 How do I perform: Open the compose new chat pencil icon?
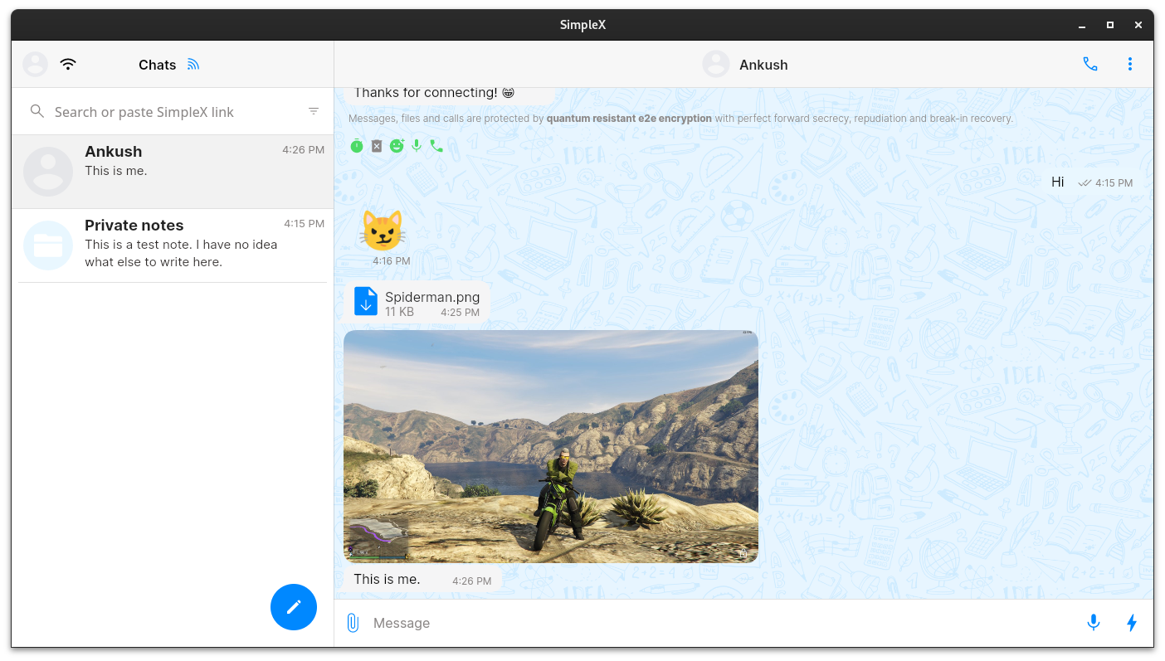(x=293, y=607)
